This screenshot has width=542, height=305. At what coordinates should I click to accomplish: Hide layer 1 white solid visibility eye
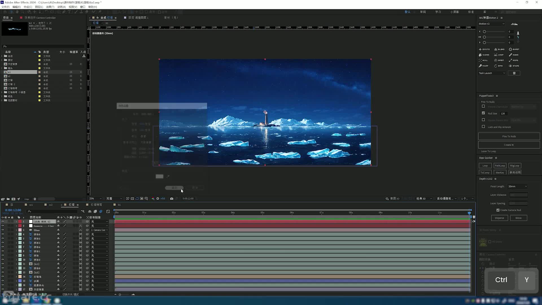3,222
